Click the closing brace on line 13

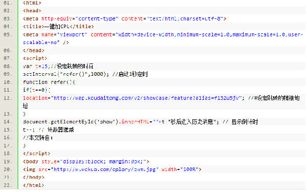tap(25, 114)
